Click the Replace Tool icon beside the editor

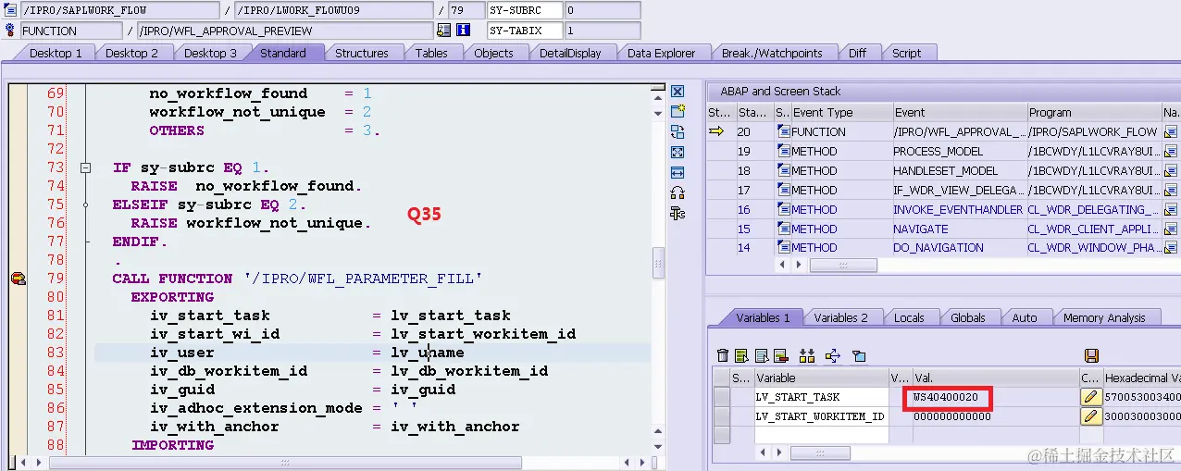678,132
